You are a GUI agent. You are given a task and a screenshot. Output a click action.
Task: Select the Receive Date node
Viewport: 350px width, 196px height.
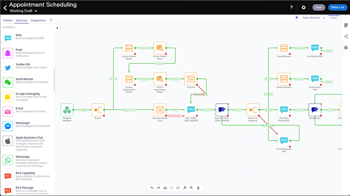pos(315,110)
